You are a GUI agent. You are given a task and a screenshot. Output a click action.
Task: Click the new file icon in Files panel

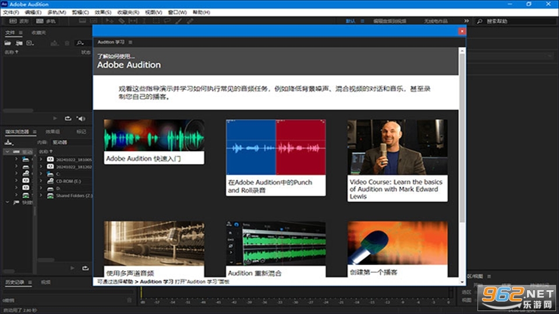(x=30, y=43)
